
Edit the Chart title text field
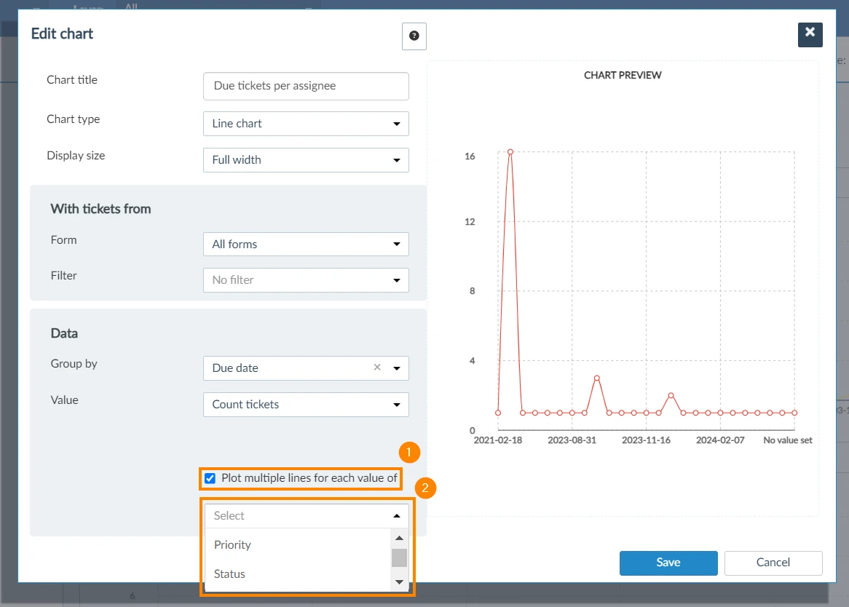pos(306,86)
